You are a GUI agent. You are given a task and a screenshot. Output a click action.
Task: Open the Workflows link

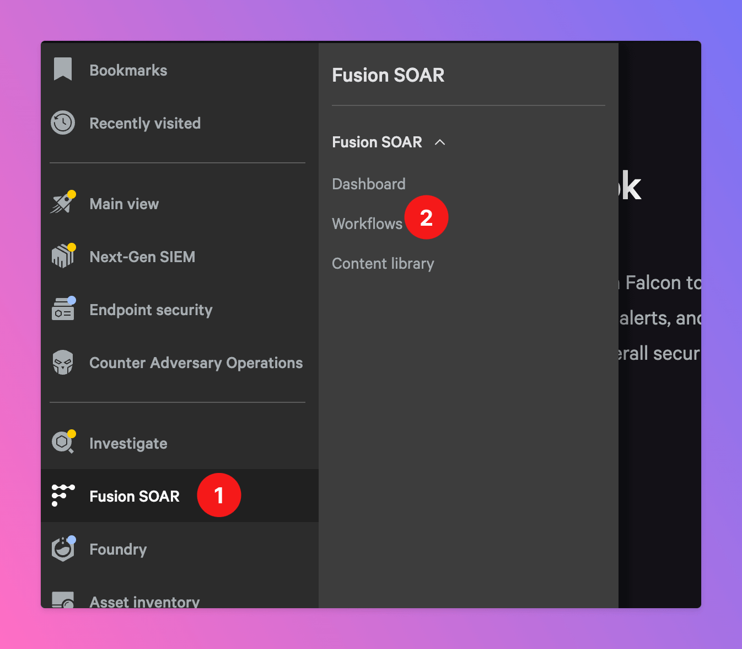click(367, 224)
